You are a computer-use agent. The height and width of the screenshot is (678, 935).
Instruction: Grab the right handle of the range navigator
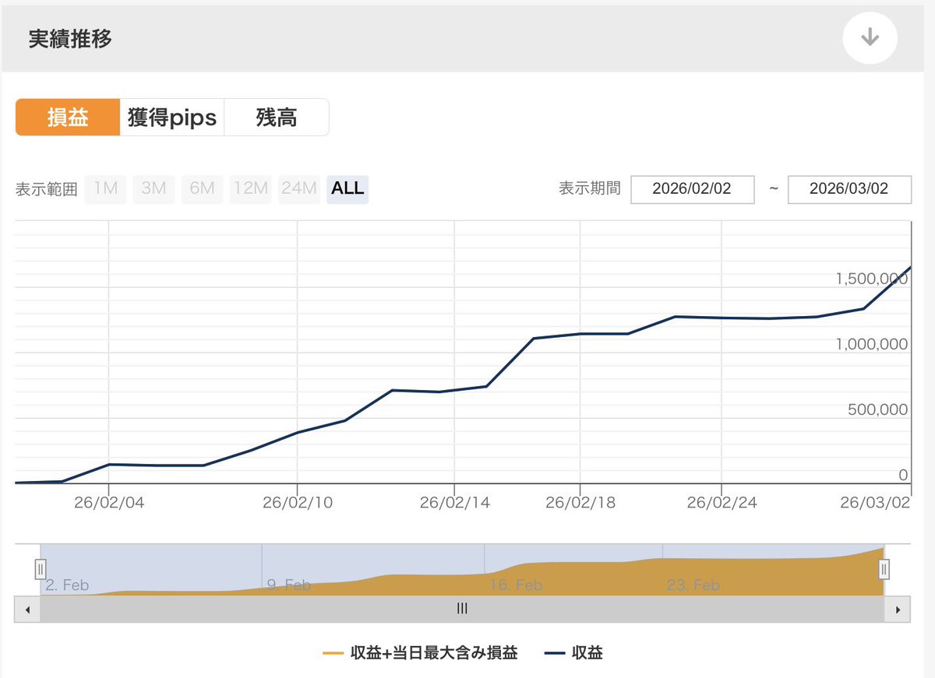[884, 569]
